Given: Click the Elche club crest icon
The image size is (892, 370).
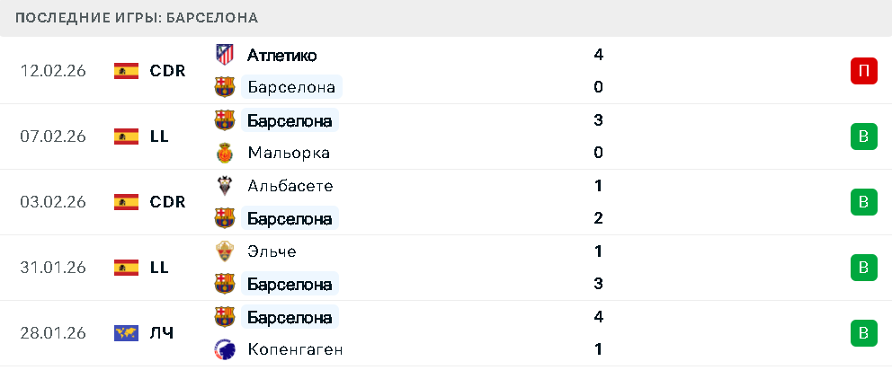Looking at the screenshot, I should click(224, 251).
